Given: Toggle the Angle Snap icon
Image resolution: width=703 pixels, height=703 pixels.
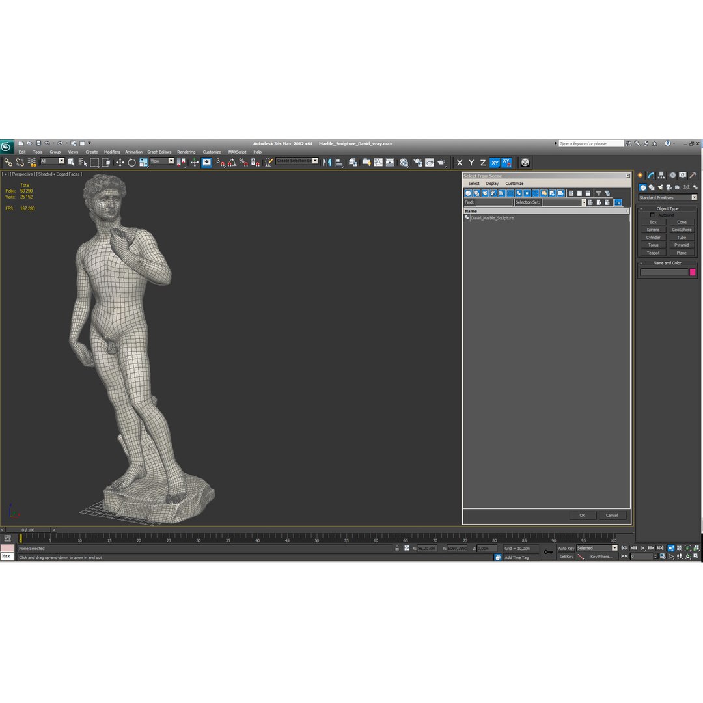Looking at the screenshot, I should 232,162.
